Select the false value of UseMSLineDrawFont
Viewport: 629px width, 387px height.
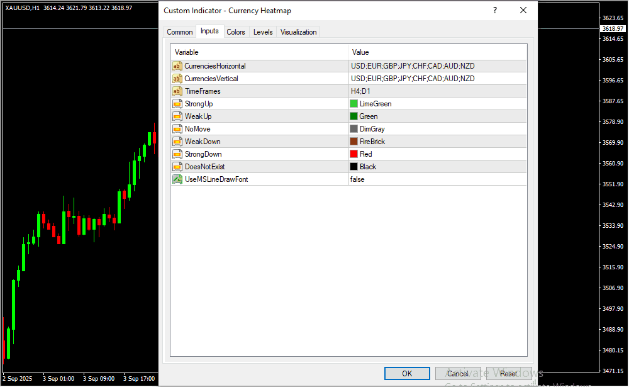(357, 179)
